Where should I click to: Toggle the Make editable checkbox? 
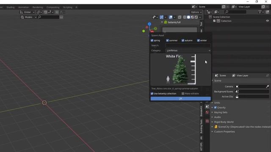(183, 94)
